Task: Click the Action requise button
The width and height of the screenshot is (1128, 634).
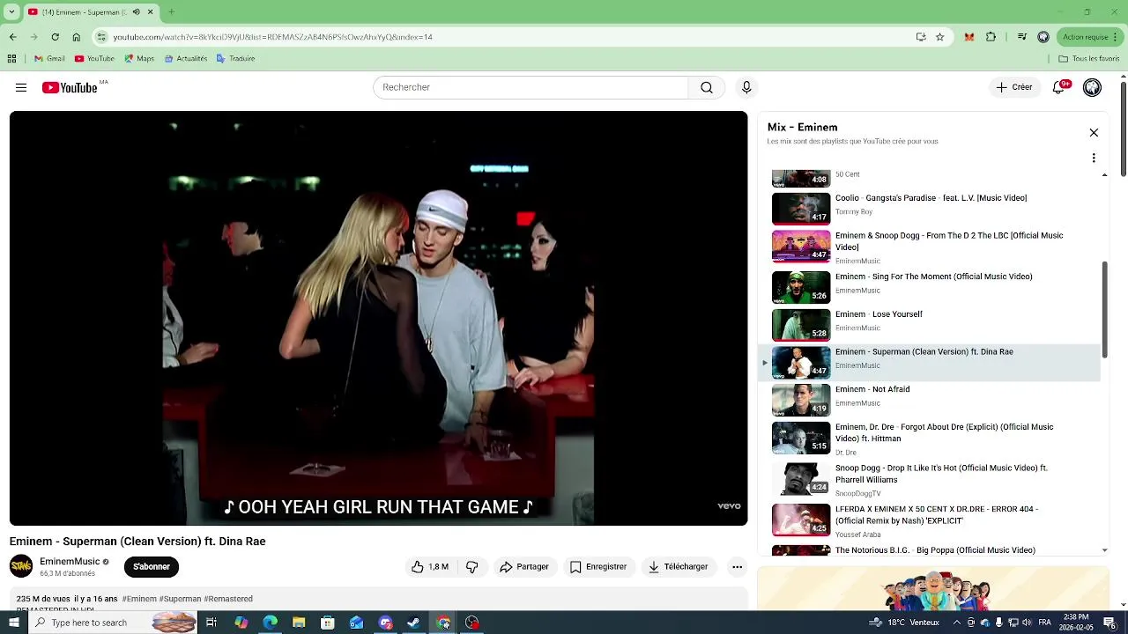Action: tap(1090, 37)
